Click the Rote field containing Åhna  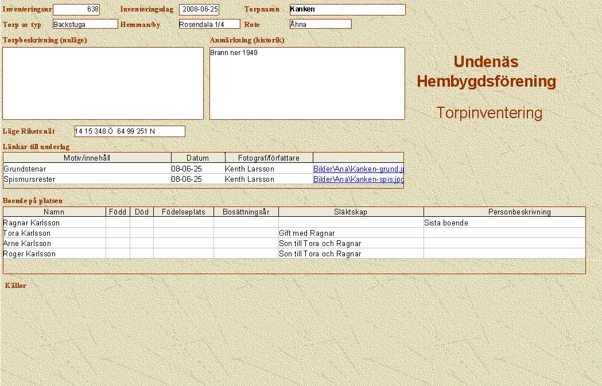click(320, 24)
